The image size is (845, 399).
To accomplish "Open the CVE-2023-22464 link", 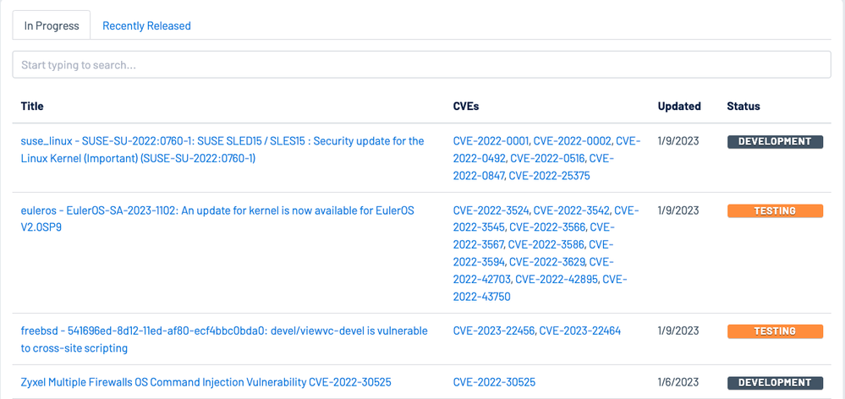I will coord(580,331).
